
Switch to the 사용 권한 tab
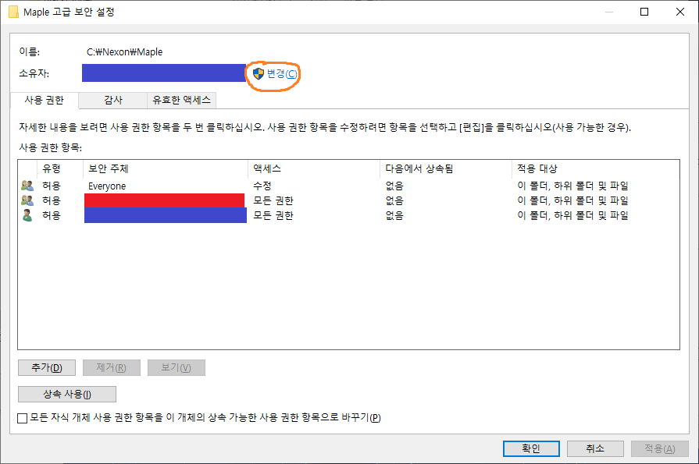(x=45, y=100)
